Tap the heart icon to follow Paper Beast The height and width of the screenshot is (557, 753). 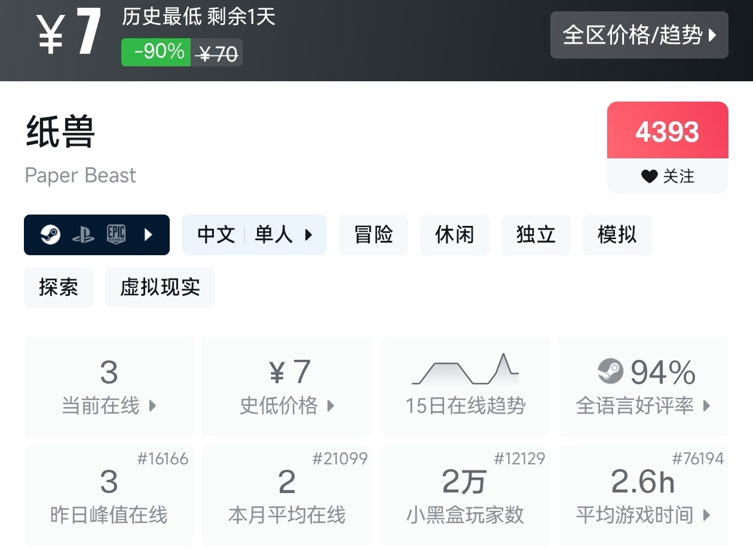point(649,176)
